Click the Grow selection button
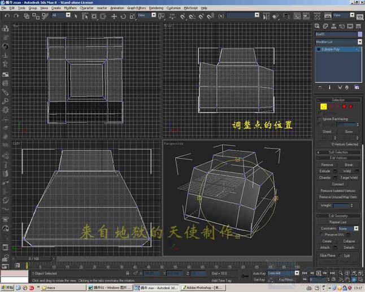This screenshot has width=365, height=292. [349, 132]
